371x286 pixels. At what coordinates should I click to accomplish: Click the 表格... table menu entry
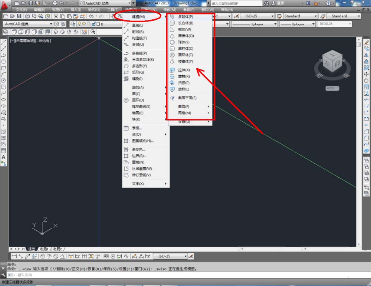[137, 128]
